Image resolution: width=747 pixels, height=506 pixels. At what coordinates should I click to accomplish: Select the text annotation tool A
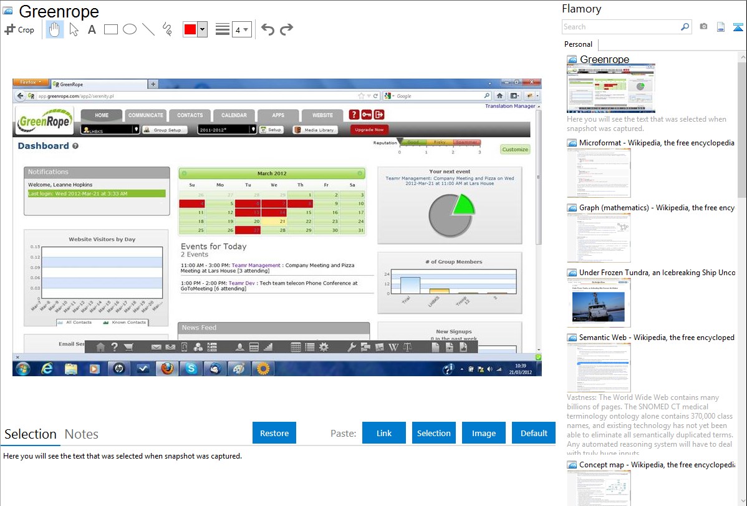92,29
